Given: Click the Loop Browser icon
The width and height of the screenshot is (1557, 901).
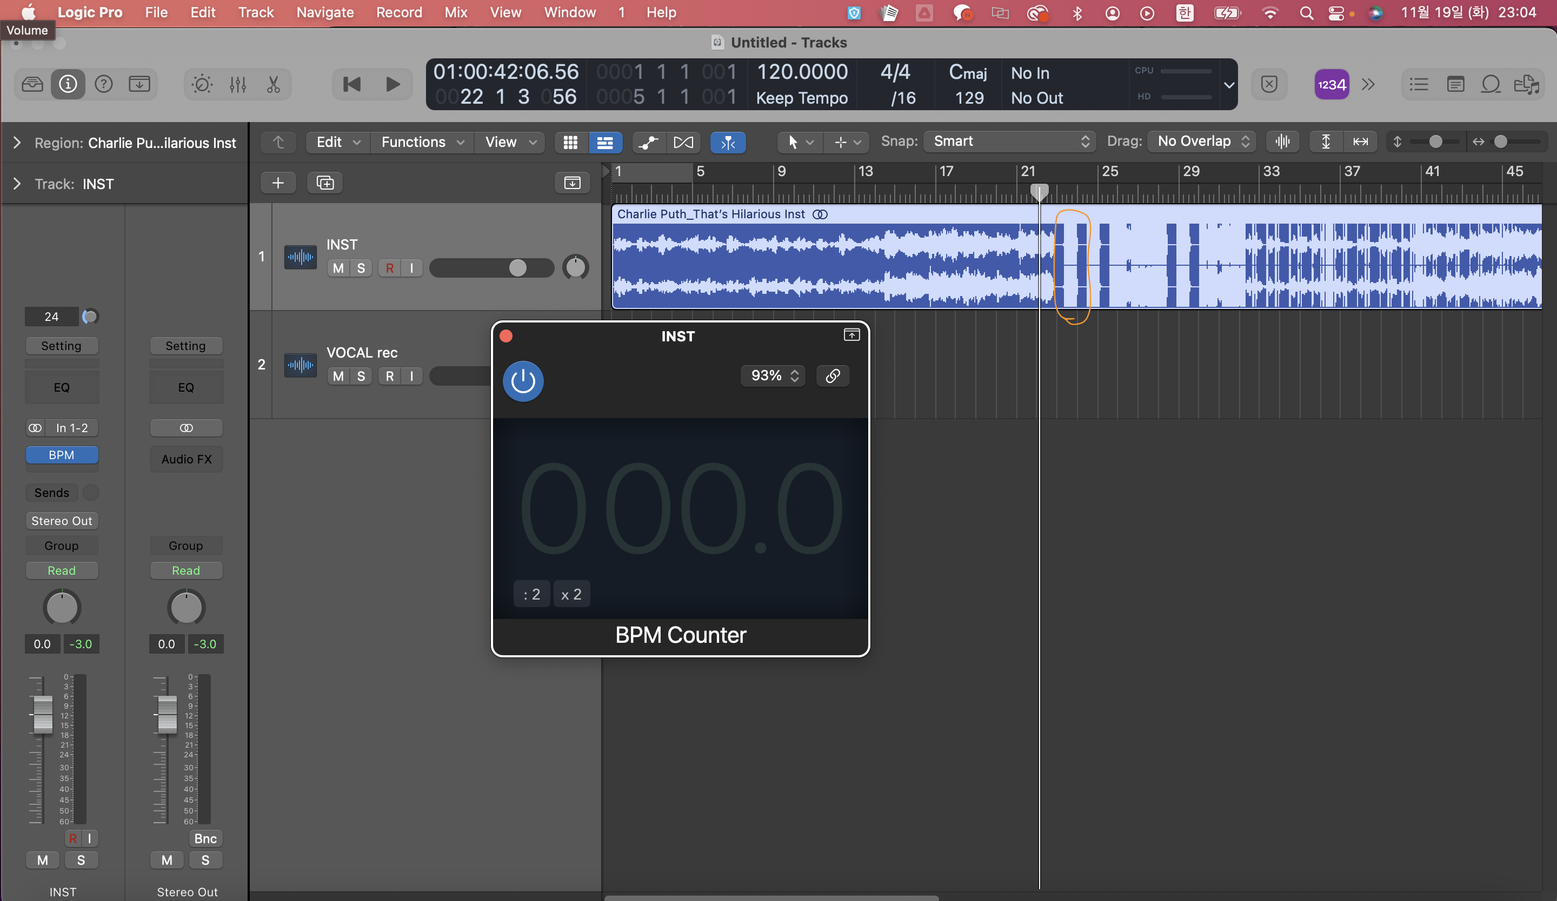Looking at the screenshot, I should 1491,84.
